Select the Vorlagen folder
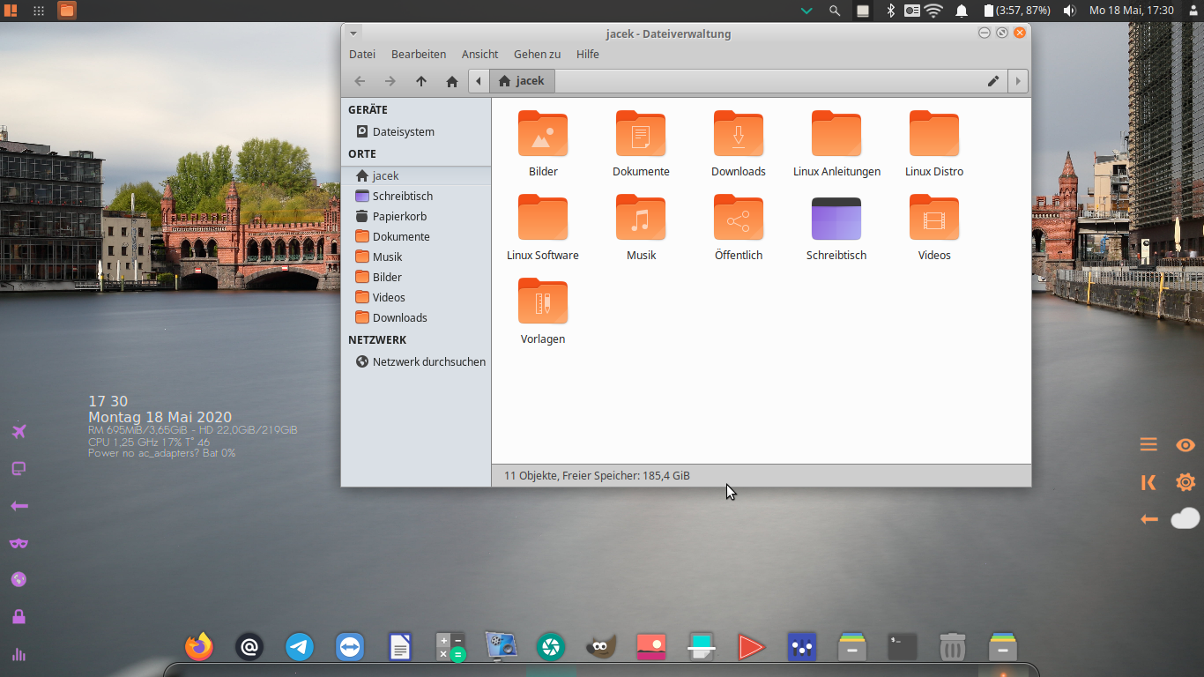The image size is (1204, 677). point(543,301)
